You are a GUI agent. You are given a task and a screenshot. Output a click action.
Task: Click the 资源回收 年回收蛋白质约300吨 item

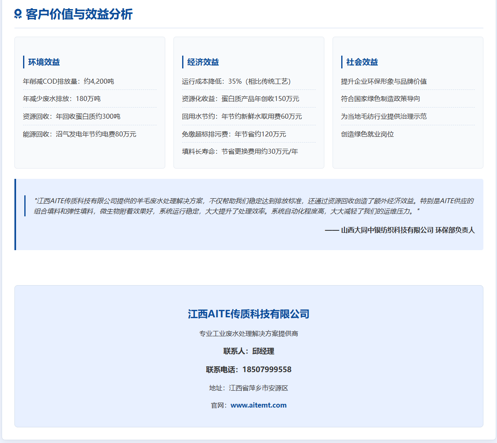coord(72,116)
